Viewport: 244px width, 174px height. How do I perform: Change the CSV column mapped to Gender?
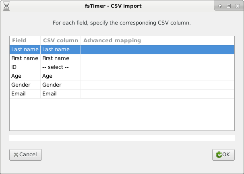coord(60,85)
